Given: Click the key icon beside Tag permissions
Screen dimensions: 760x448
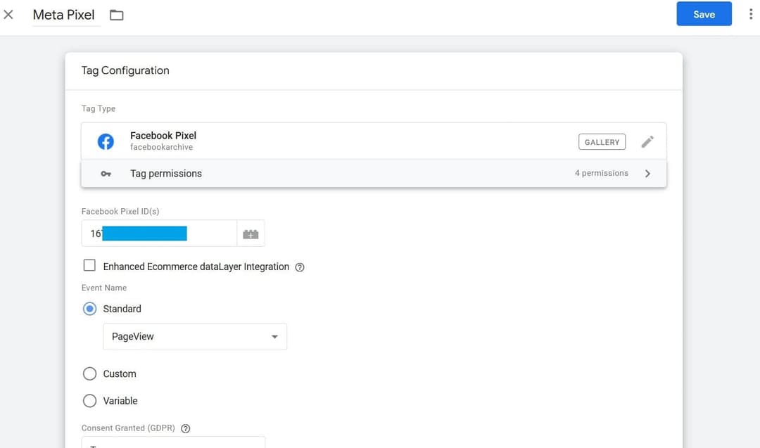Looking at the screenshot, I should click(x=107, y=173).
